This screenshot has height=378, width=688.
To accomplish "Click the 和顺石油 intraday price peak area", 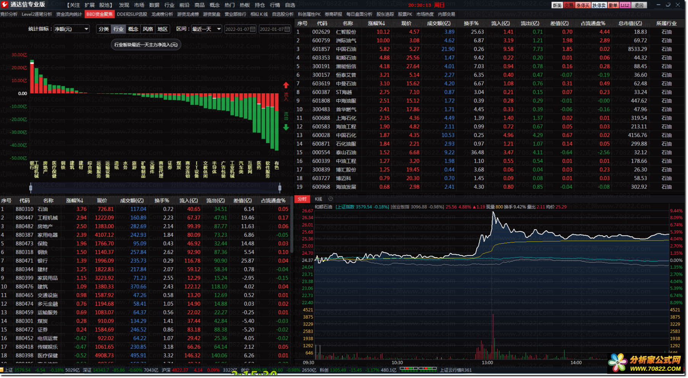I will pos(494,214).
